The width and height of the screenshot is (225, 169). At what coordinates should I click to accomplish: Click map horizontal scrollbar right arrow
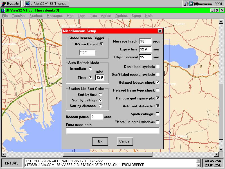point(217,154)
